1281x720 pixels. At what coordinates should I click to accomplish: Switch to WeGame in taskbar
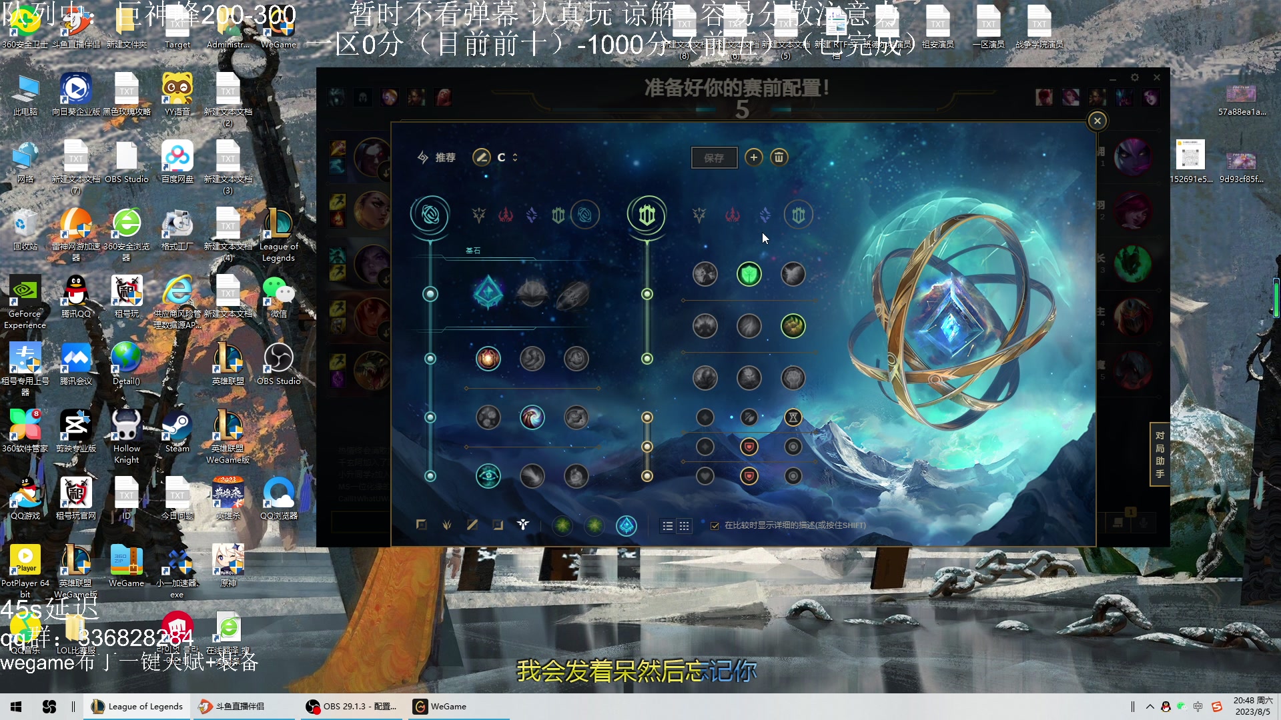tap(458, 707)
